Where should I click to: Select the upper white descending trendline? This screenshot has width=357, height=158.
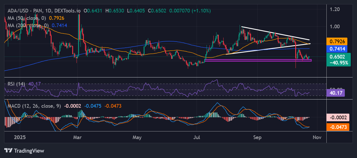275,33
